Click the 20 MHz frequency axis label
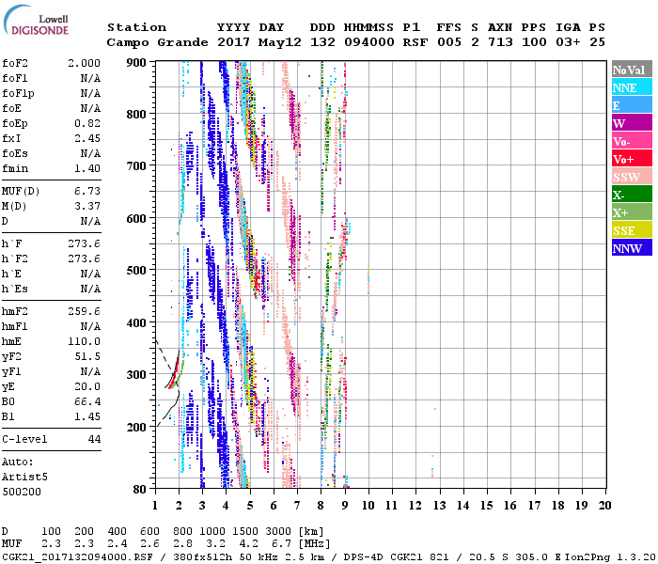Viewport: 658px width, 564px height. (x=604, y=506)
